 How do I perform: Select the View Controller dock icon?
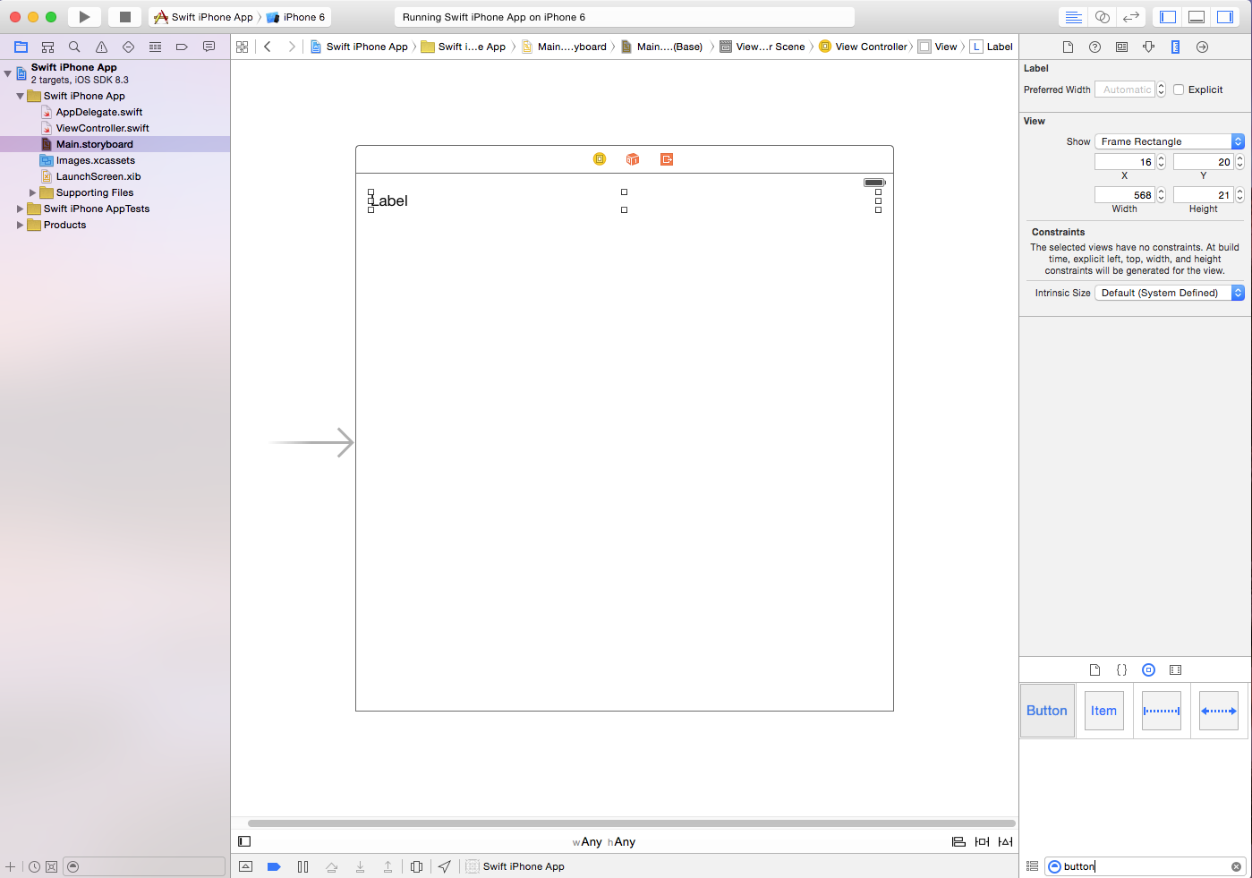point(600,159)
